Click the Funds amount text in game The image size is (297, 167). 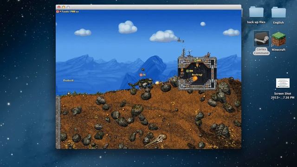pyautogui.click(x=70, y=12)
